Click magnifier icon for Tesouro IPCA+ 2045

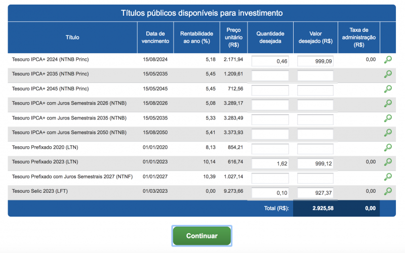(388, 89)
